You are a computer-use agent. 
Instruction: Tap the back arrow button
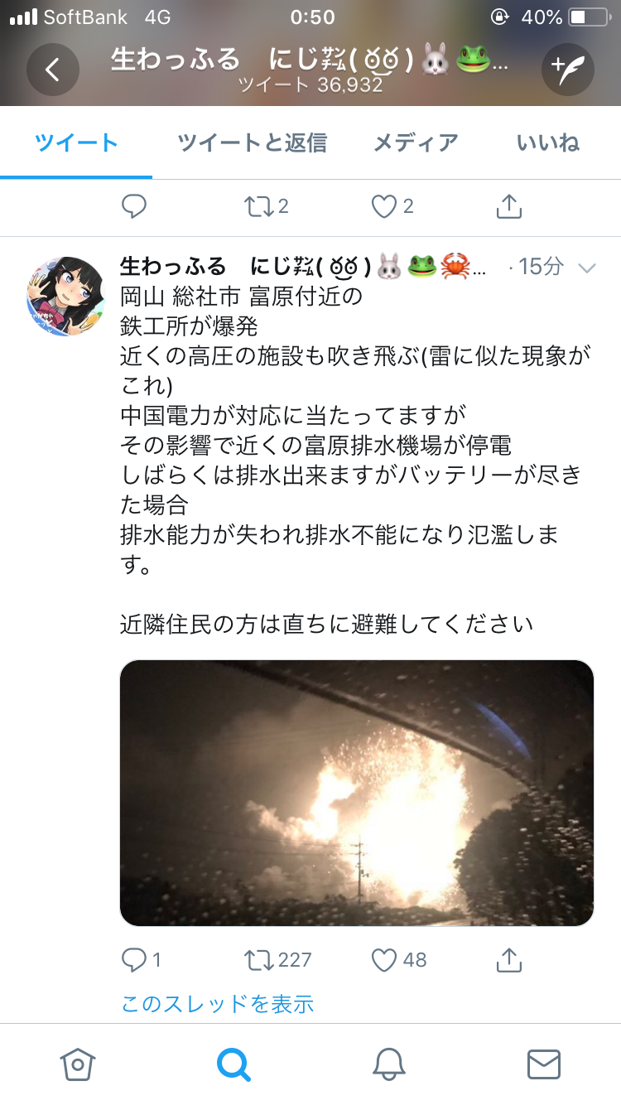(x=52, y=70)
